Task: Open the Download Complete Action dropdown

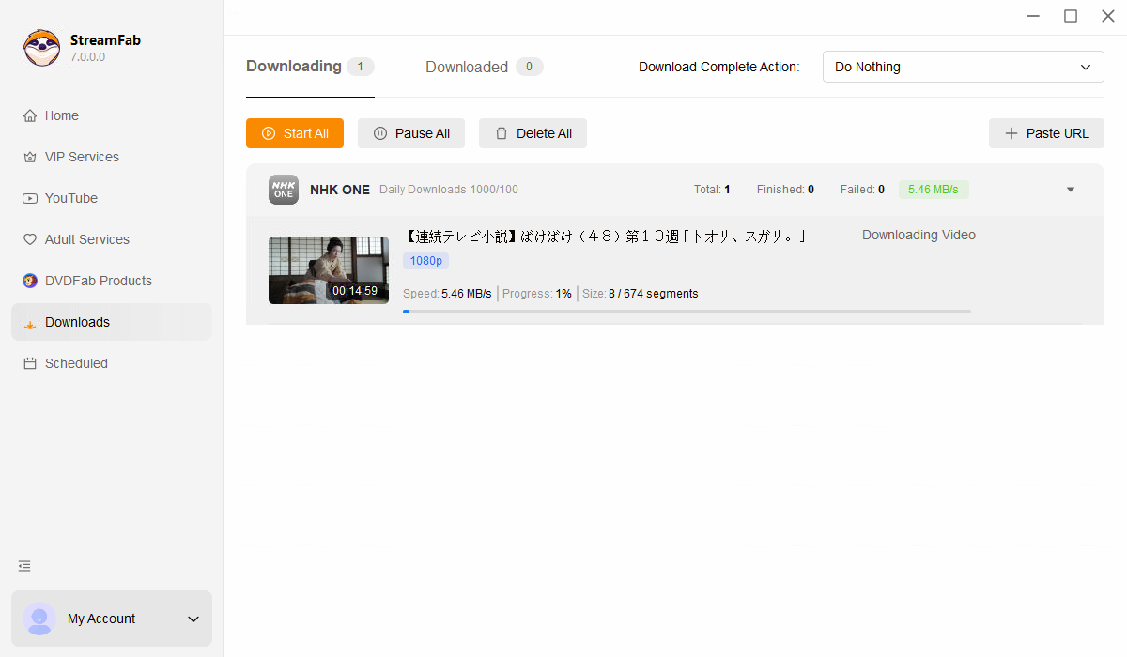Action: click(x=963, y=67)
